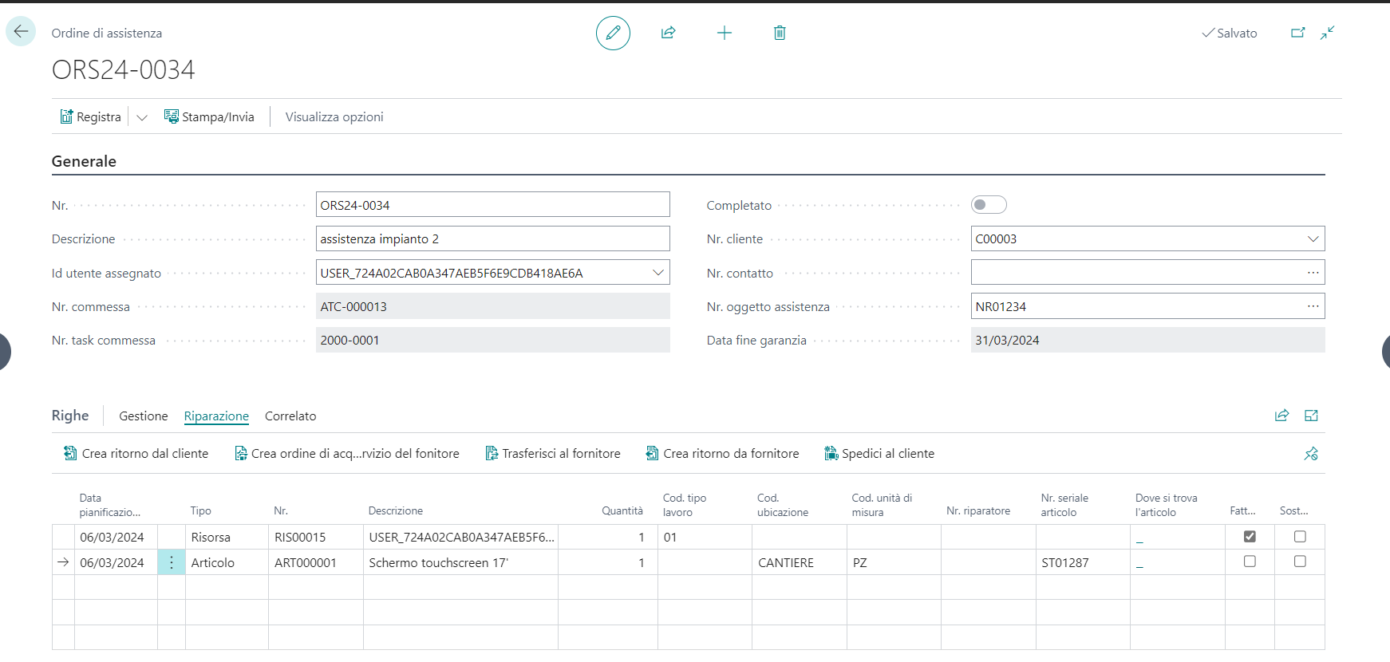Click Schermo touchscreen 17' cell

[x=460, y=562]
